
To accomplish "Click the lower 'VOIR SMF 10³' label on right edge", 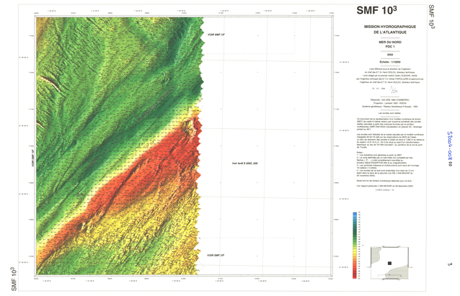I will (216, 255).
